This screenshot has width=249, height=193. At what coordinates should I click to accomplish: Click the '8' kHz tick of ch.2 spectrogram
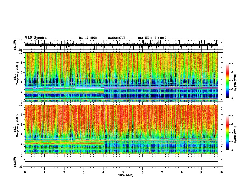[x=22, y=115]
